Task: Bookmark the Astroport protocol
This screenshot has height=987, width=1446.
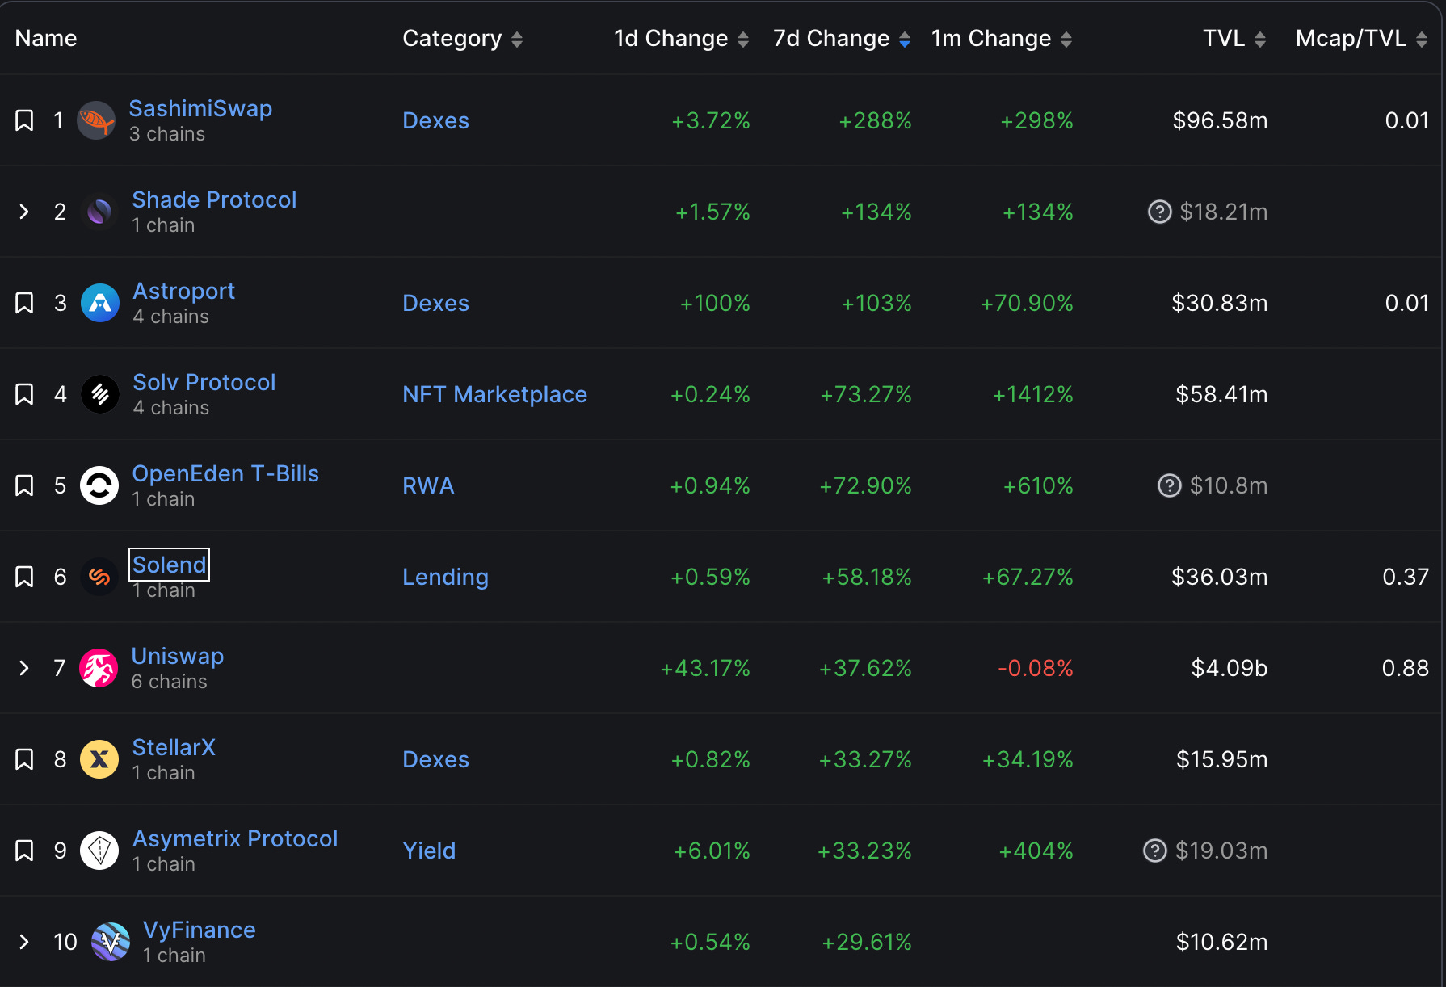Action: [24, 303]
